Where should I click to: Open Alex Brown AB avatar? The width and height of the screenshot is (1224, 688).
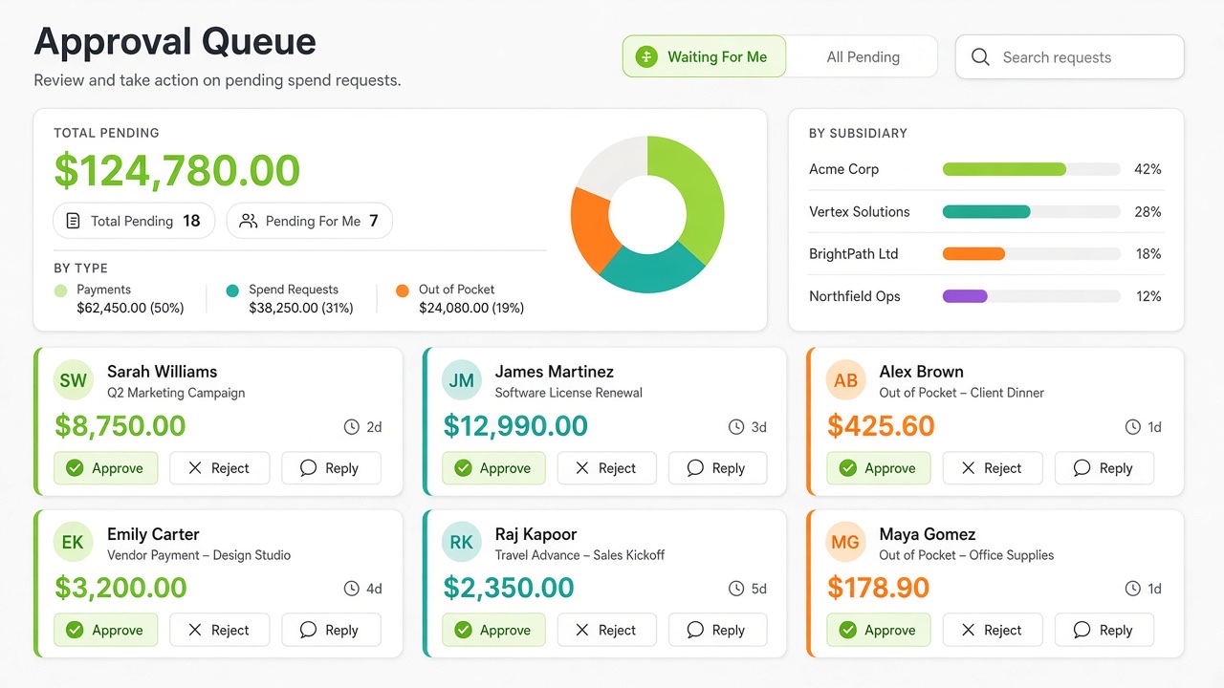click(x=845, y=380)
